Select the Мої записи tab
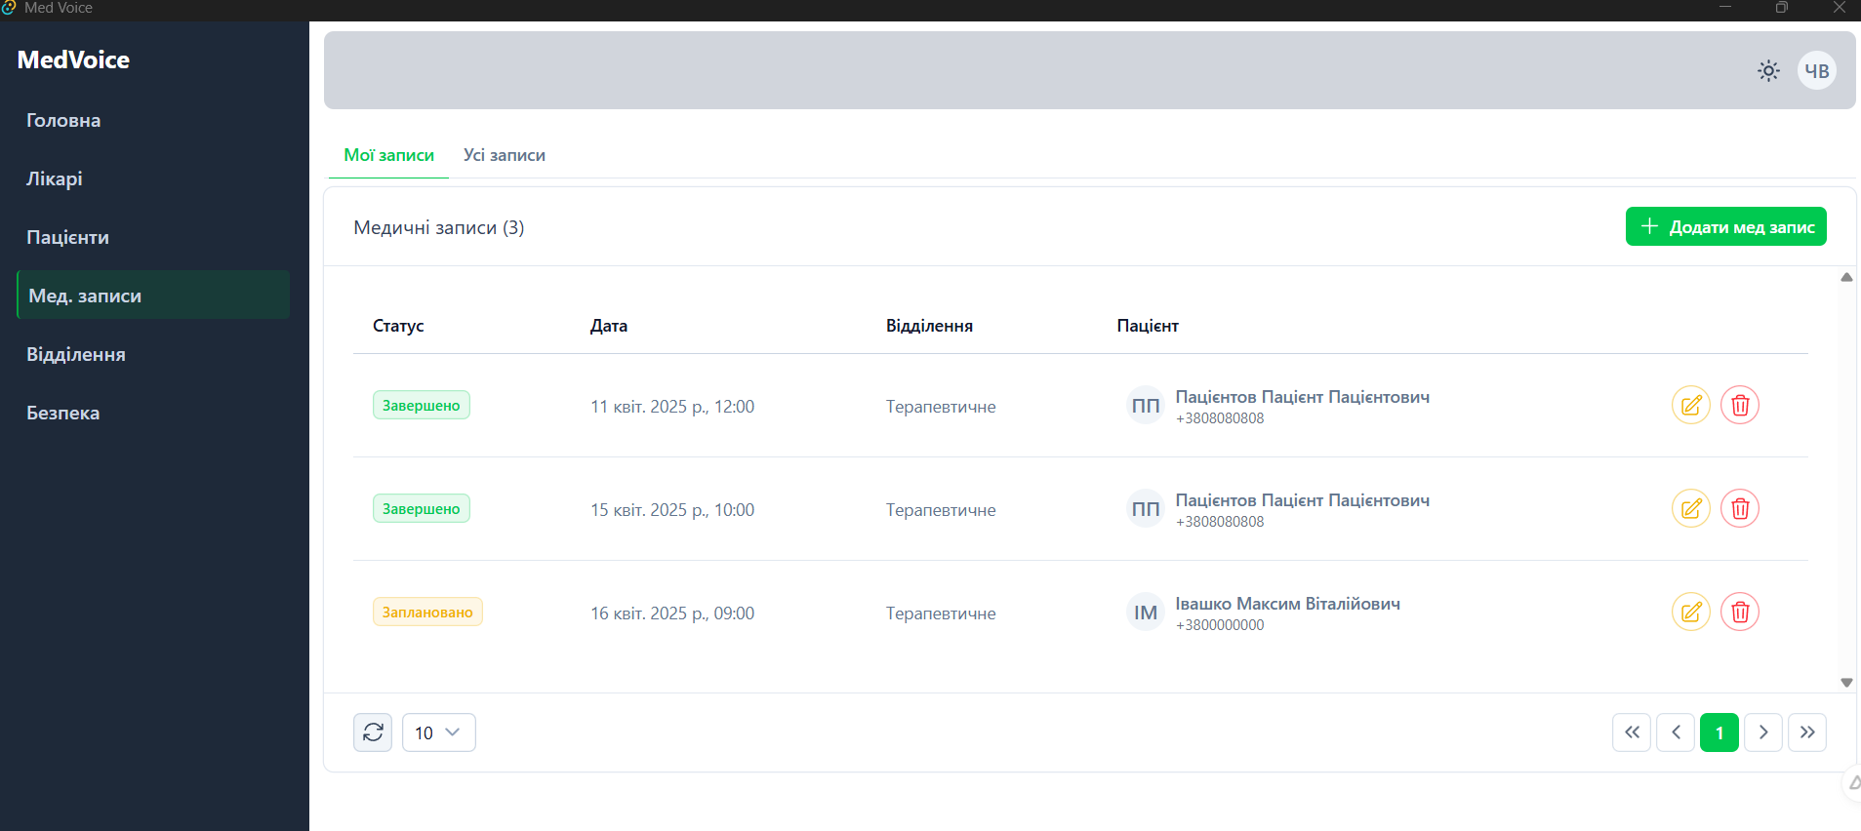This screenshot has height=831, width=1861. pyautogui.click(x=388, y=155)
